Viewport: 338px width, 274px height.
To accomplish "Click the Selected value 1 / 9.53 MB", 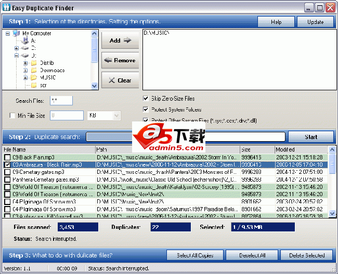I will click(263, 227).
